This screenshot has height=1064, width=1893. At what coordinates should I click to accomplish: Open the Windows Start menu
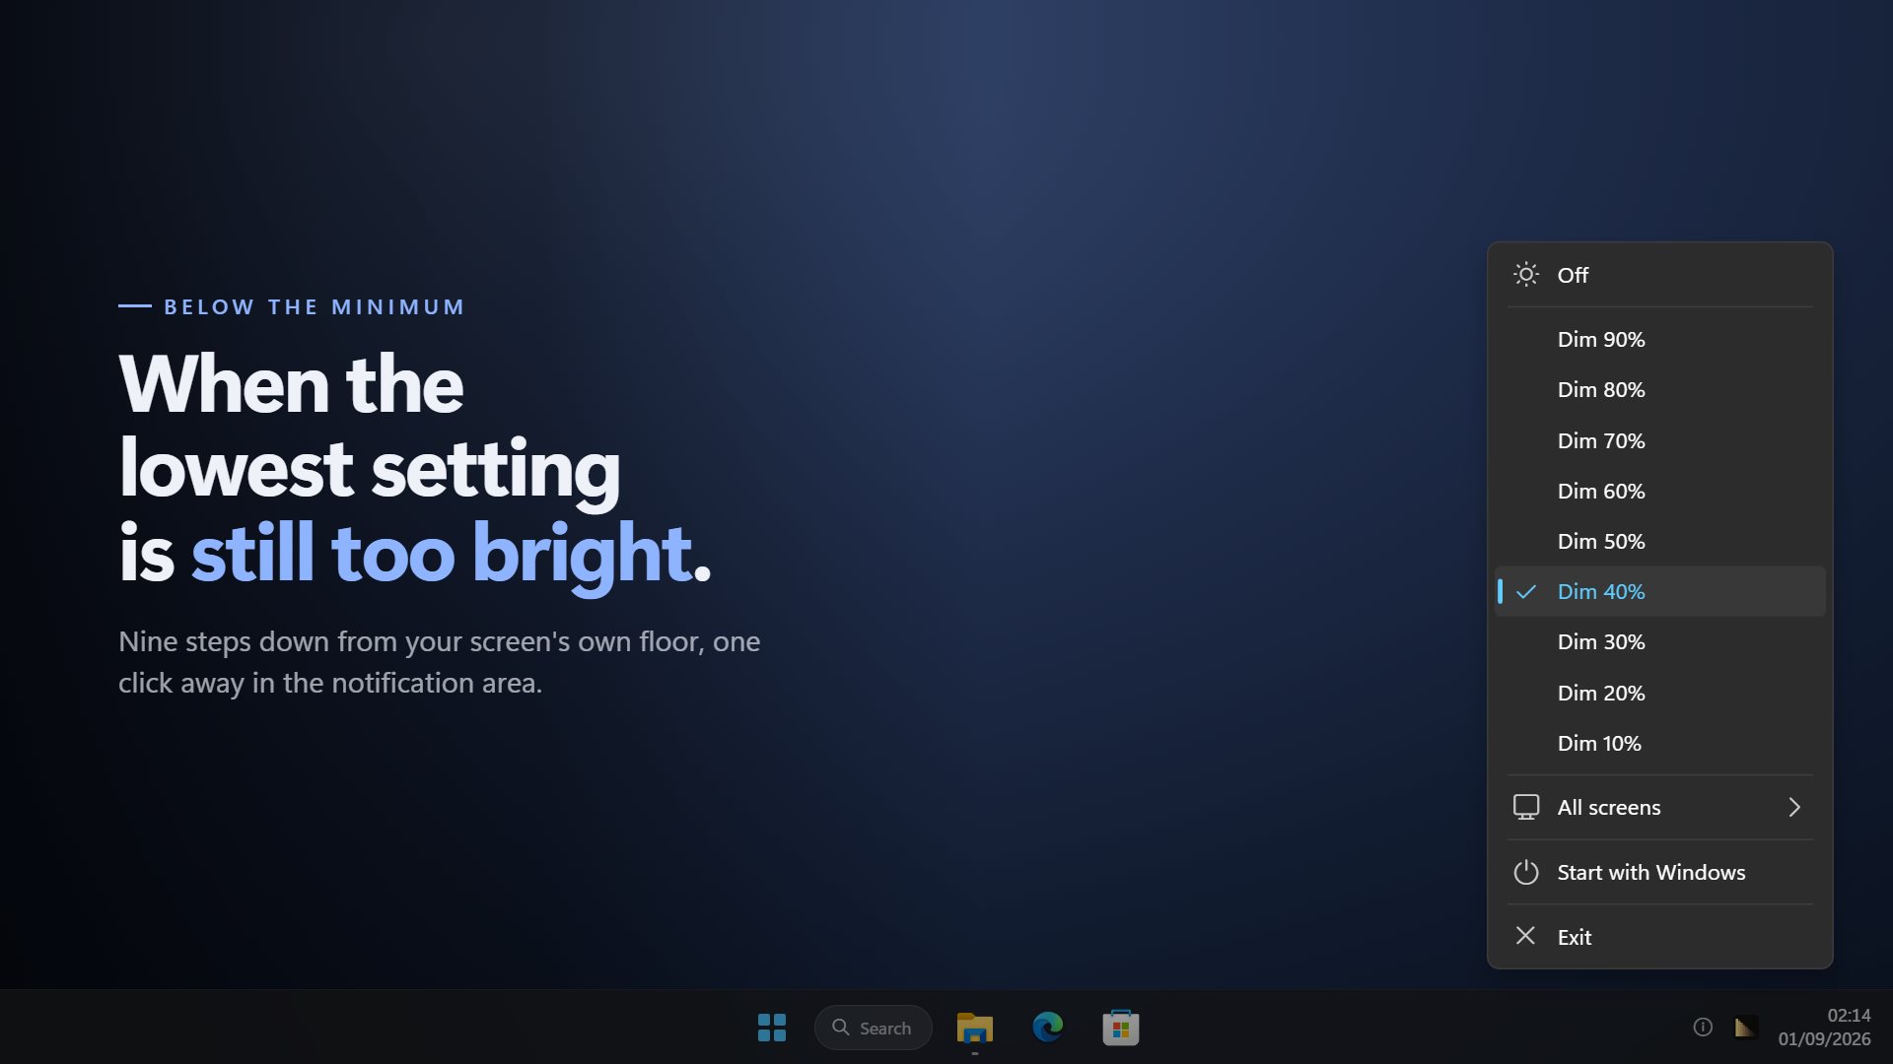pyautogui.click(x=772, y=1028)
